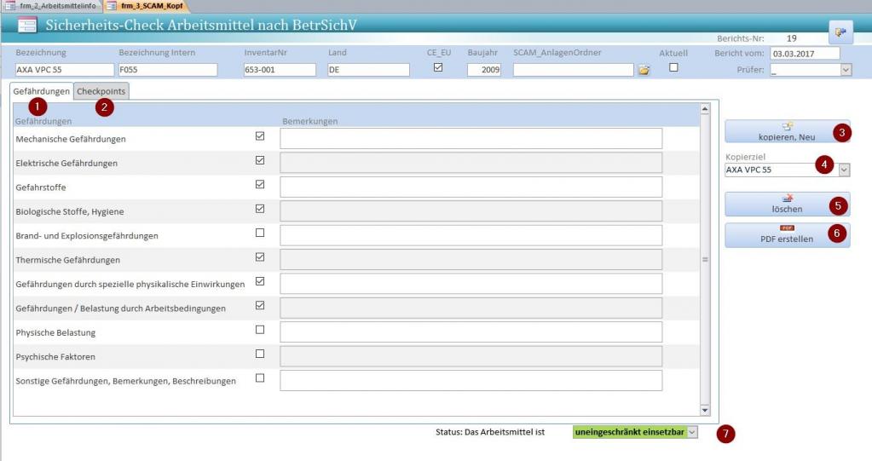Click the kopieren, Neu button
The height and width of the screenshot is (461, 872).
[x=787, y=132]
